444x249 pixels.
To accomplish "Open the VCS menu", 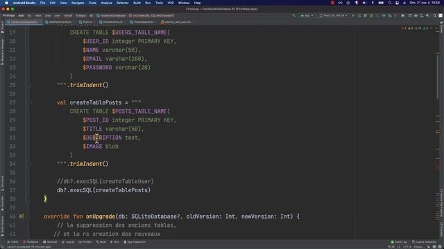I will (x=171, y=3).
